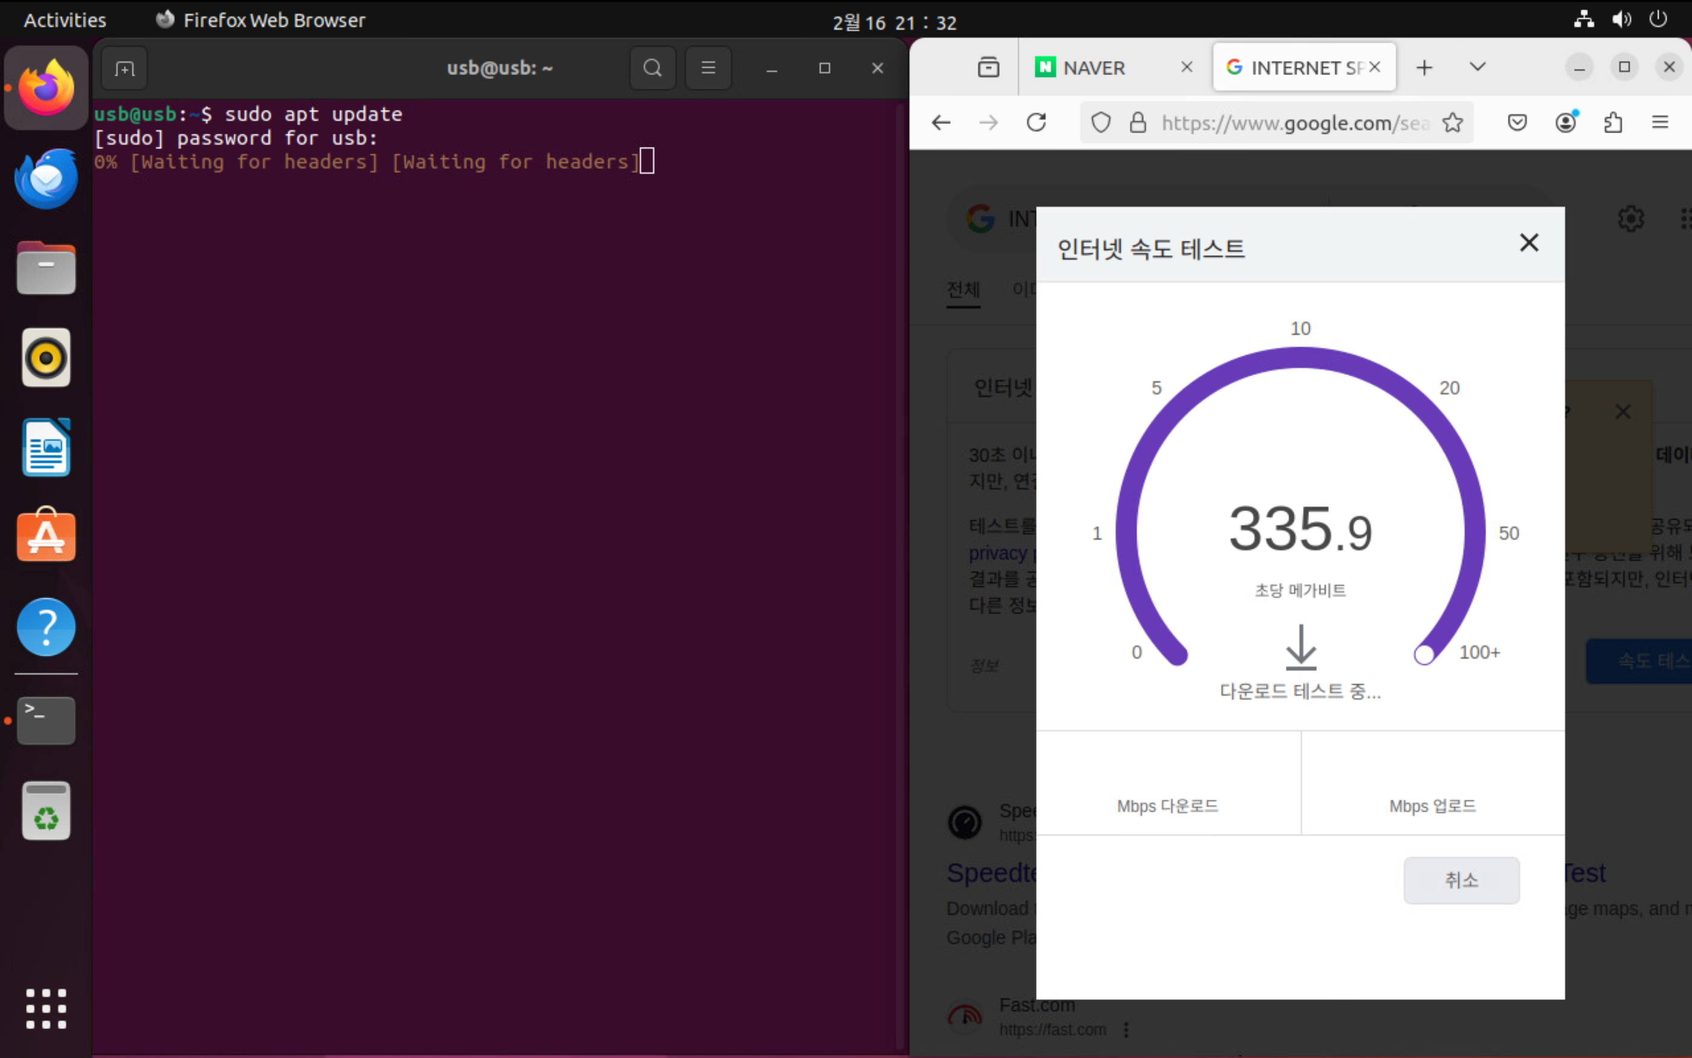Open tracking protection shield icon
This screenshot has width=1692, height=1058.
1100,123
